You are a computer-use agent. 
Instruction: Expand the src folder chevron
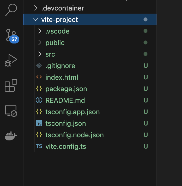pos(40,54)
